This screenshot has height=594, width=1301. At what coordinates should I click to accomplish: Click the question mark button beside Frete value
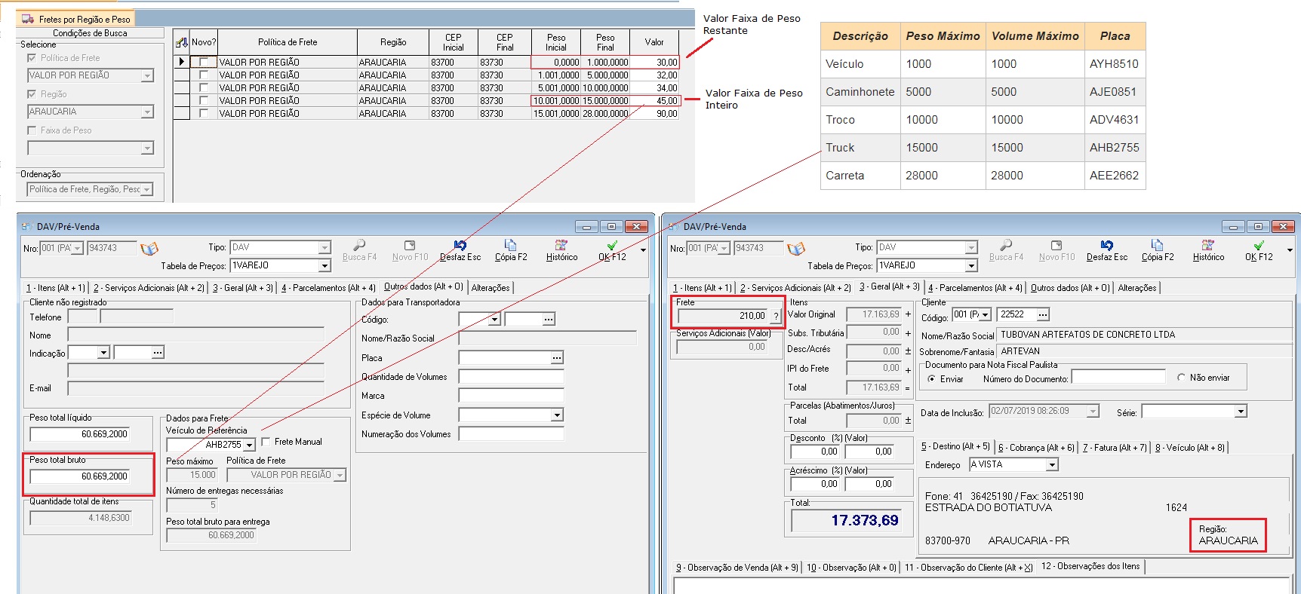coord(775,317)
